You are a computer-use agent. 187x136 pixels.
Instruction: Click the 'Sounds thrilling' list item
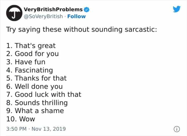(36, 103)
